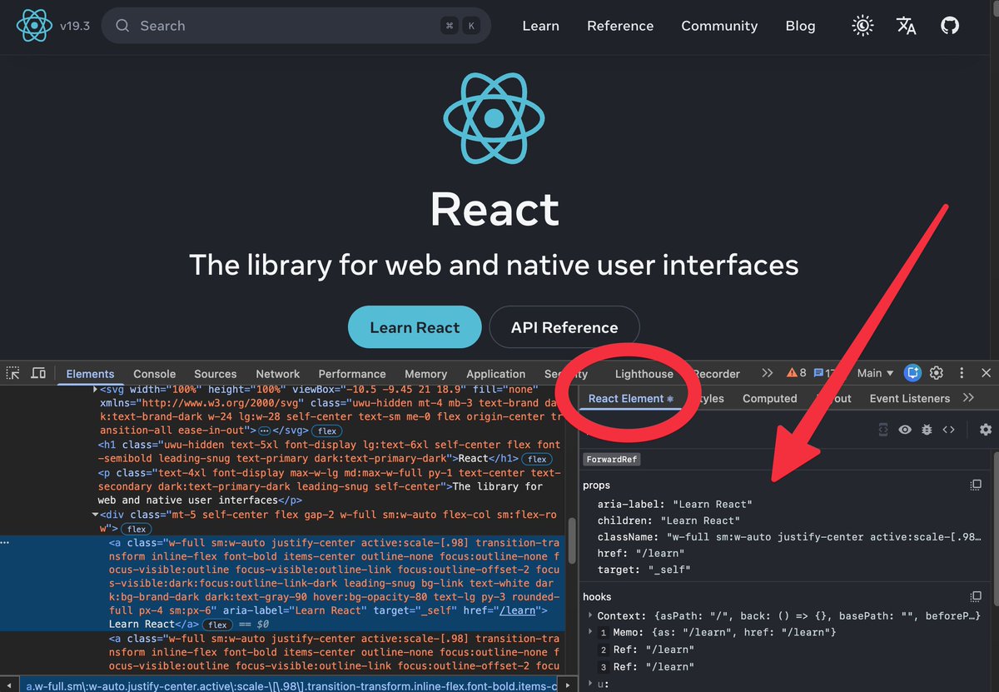Open the React Element panel settings gear
Screen dimensions: 999x692
[986, 430]
